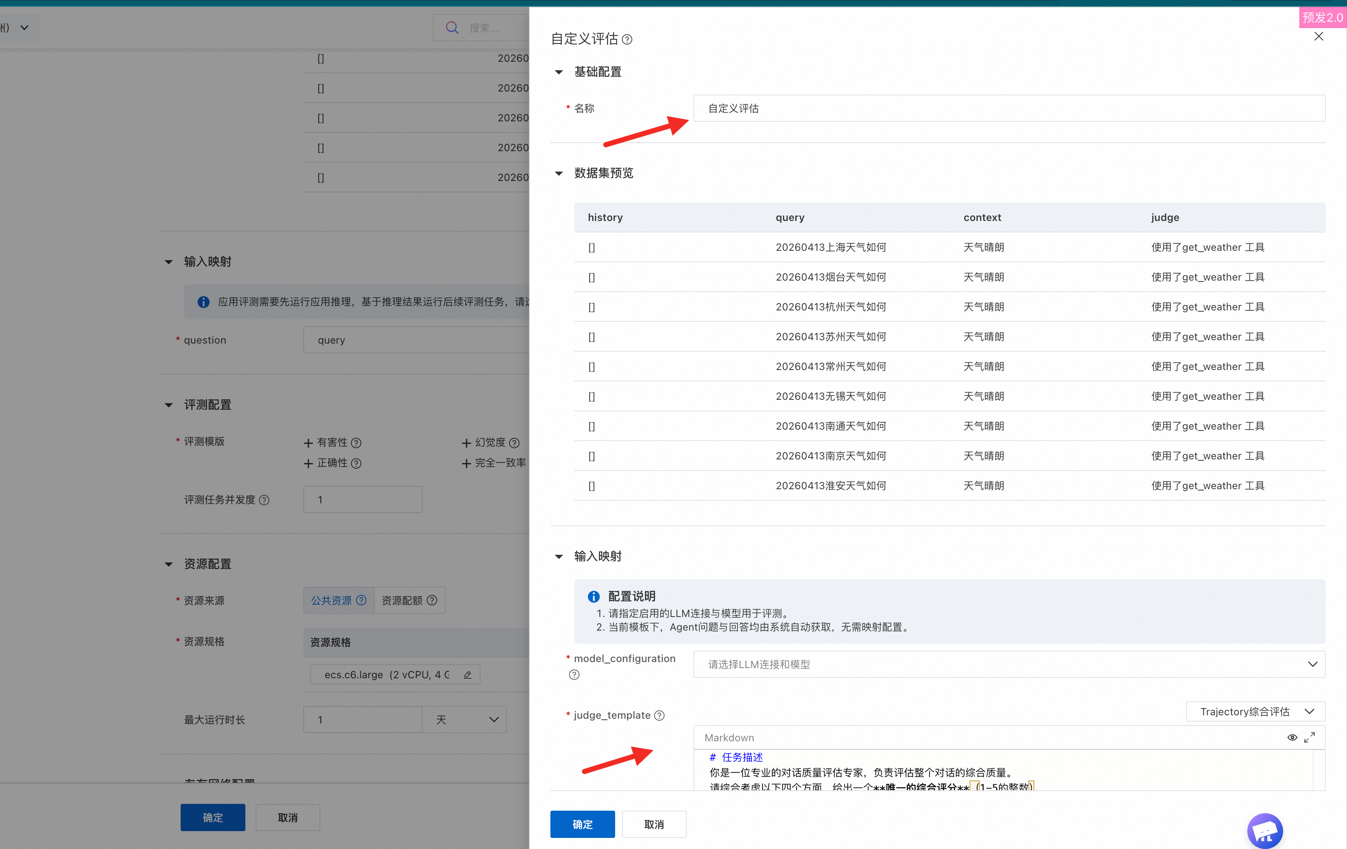Click help icon beside 自定义评估 title
1347x849 pixels.
pyautogui.click(x=627, y=40)
